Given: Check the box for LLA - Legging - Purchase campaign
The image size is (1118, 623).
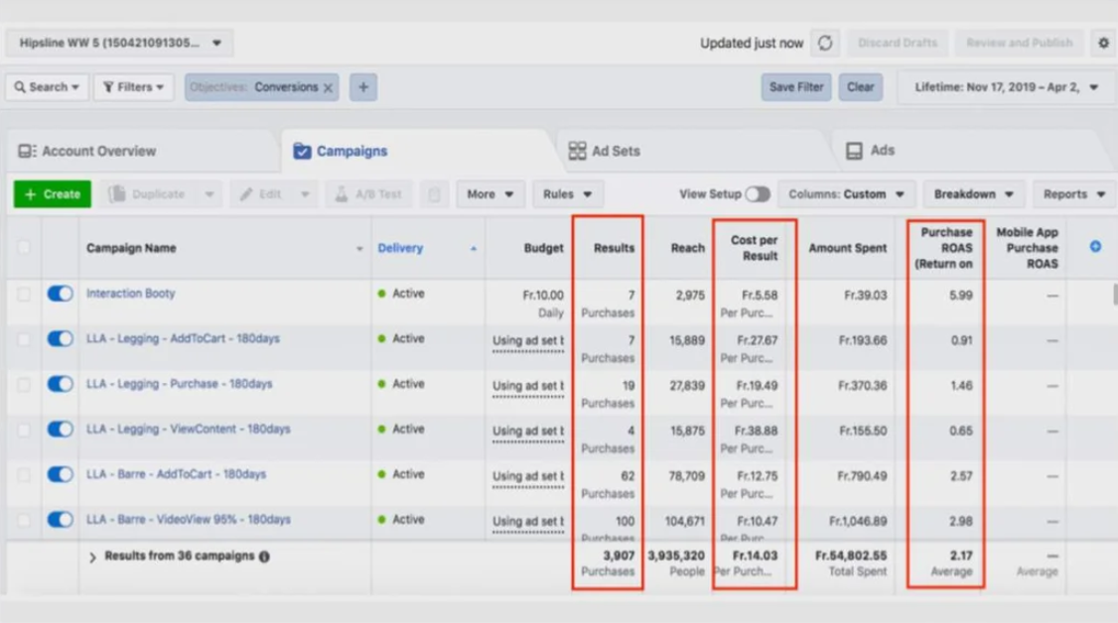Looking at the screenshot, I should (x=24, y=385).
